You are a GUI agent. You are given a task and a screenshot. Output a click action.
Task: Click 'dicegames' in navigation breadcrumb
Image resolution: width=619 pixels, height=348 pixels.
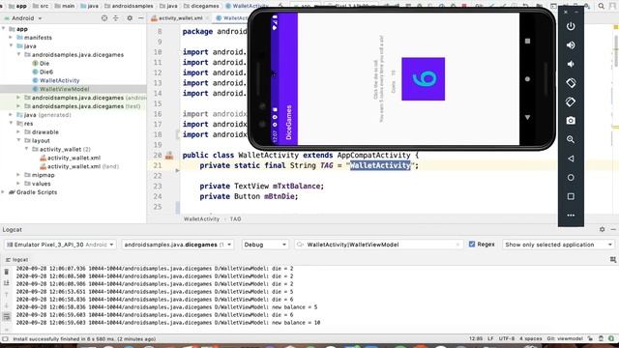(x=201, y=7)
